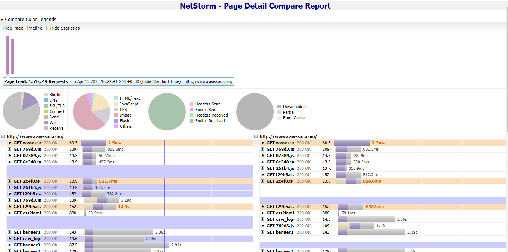Viewport: 508px width, 252px height.
Task: Click the timing breakdown pie chart beside Blocked legend
Action: (x=21, y=111)
